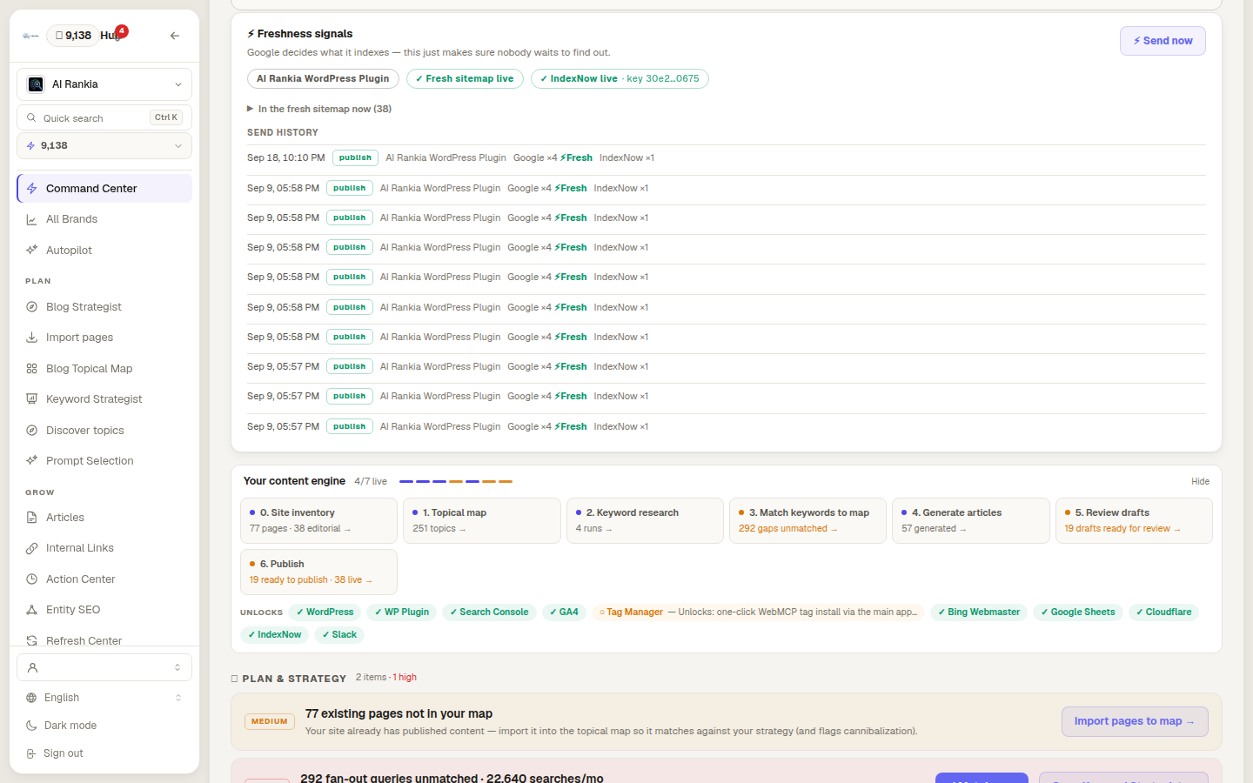The image size is (1253, 783).
Task: Click the All Brands chart icon
Action: pyautogui.click(x=31, y=219)
